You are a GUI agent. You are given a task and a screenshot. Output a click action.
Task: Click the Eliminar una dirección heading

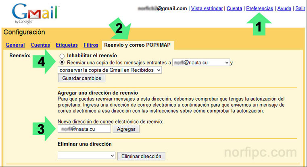click(x=85, y=144)
